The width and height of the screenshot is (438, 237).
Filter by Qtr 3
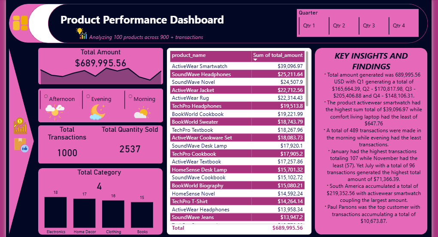click(374, 26)
